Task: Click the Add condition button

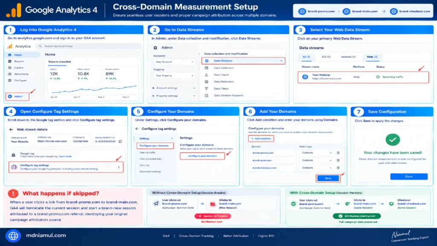Action: pyautogui.click(x=261, y=139)
